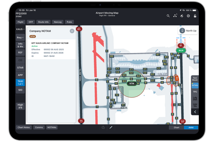Open the Route Info tab
The width and height of the screenshot is (214, 142).
click(43, 22)
